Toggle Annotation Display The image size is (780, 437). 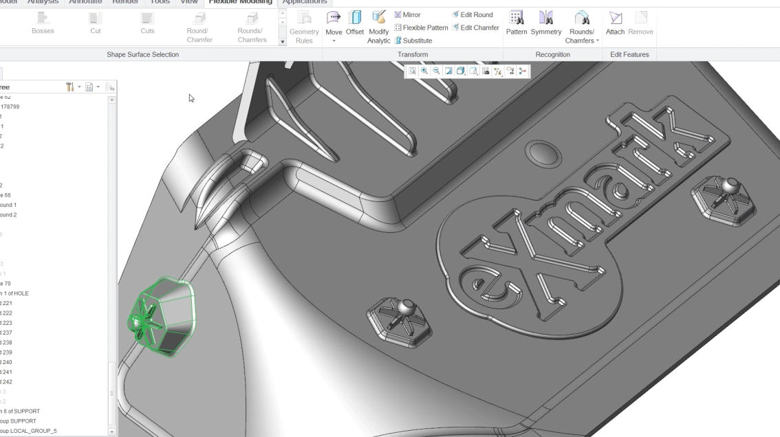510,71
